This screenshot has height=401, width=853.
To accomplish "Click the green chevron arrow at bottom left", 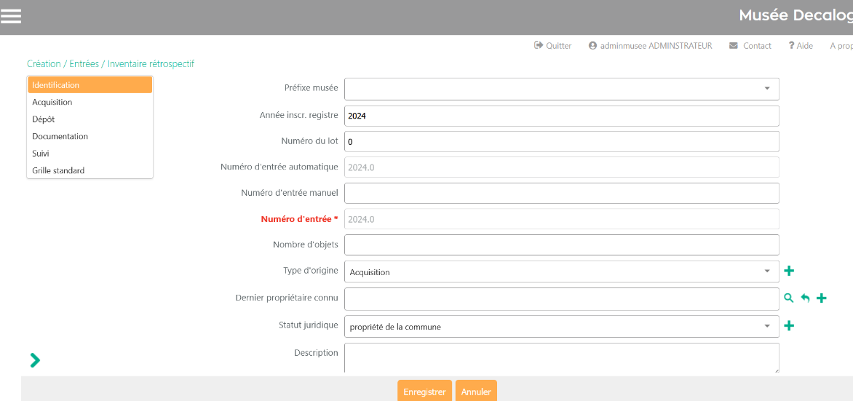I will click(x=35, y=360).
